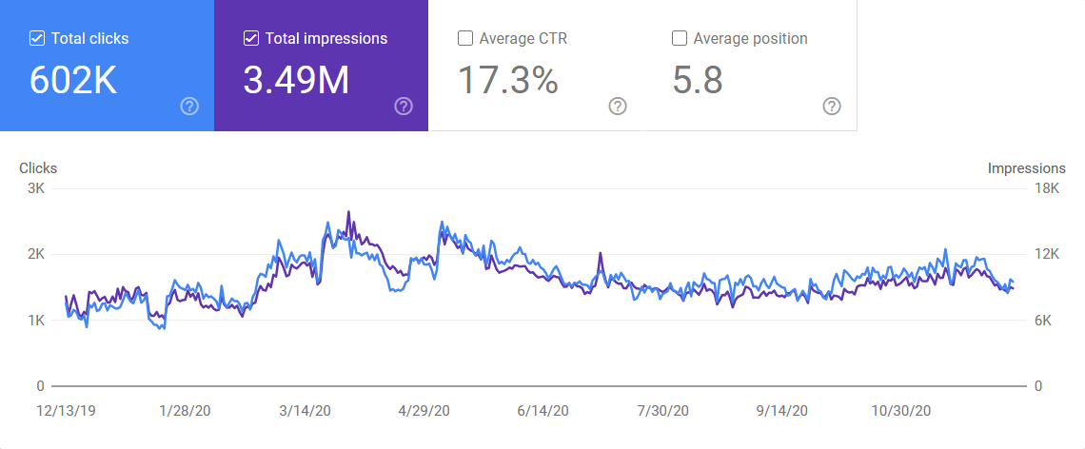Click the 4/29/20 date marker
1085x449 pixels.
tap(424, 411)
